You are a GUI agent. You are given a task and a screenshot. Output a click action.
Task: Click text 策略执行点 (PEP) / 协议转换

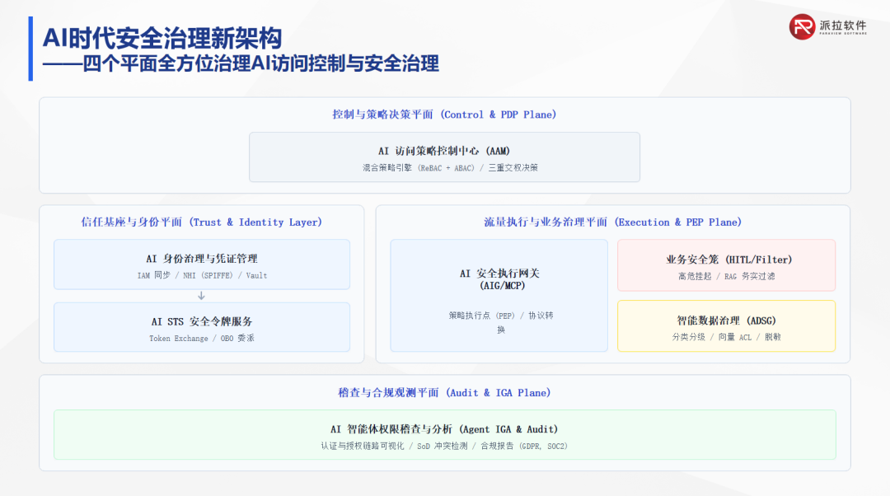[501, 322]
